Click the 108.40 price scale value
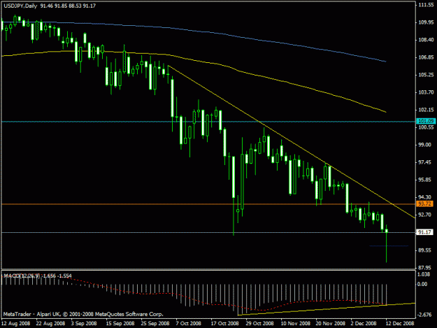Screen dimensions: 437x328 [426, 40]
